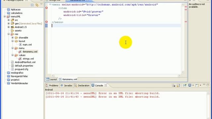Switch to the itensmenu.xml source tab
The image size is (212, 119).
[68, 79]
